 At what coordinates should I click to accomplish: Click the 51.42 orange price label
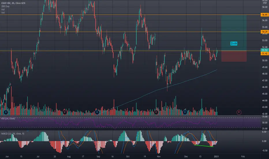(x=264, y=54)
